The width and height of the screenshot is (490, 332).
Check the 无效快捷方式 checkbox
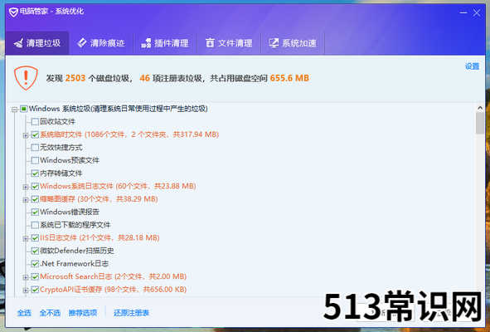tap(35, 148)
